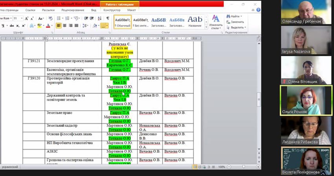The height and width of the screenshot is (176, 334).
Task: Apply the text highlight color marker
Action: (39, 26)
